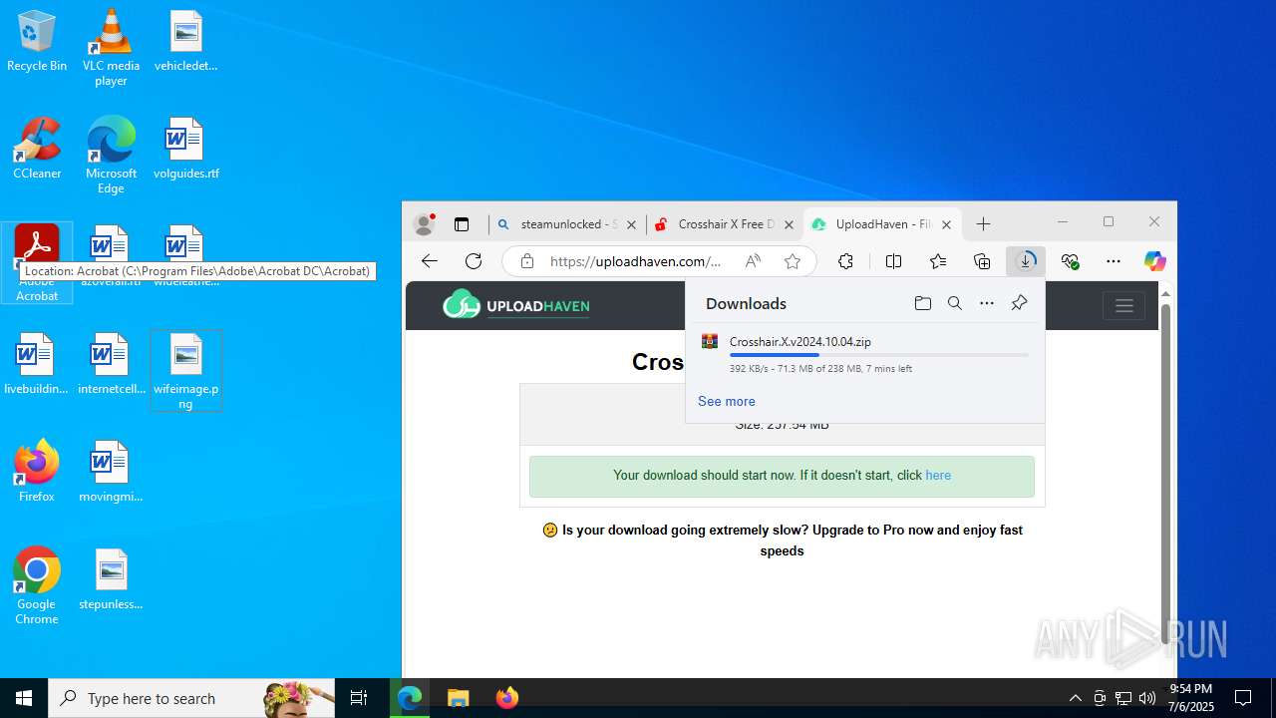
Task: Click the UploadHaven logo
Action: [516, 305]
